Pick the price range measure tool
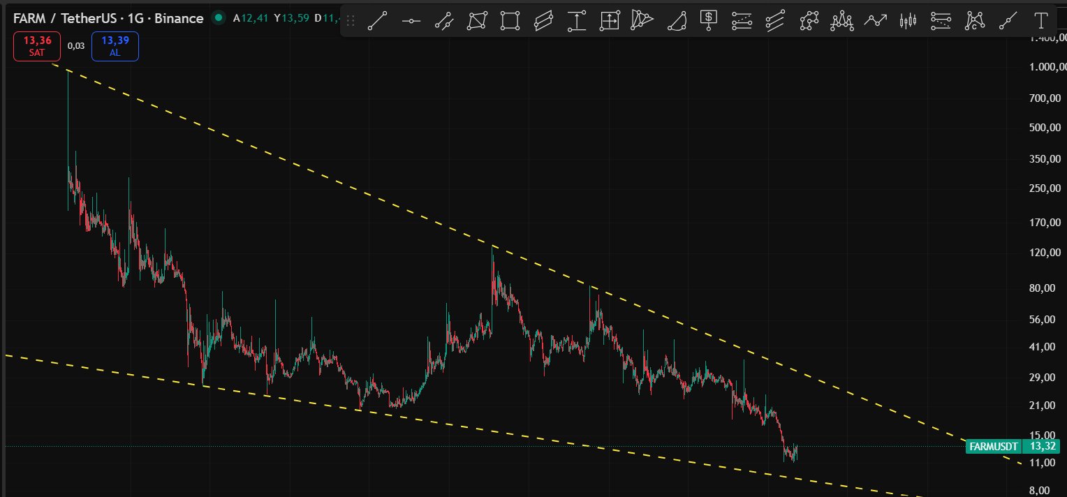 (x=576, y=21)
